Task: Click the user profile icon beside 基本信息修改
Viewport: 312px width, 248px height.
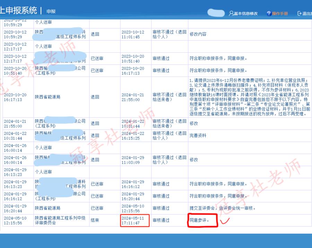Action: pos(231,14)
